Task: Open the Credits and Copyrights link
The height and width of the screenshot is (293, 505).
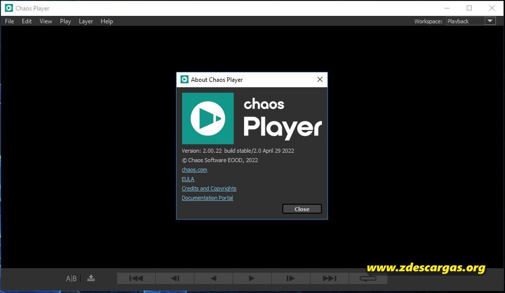Action: [209, 188]
